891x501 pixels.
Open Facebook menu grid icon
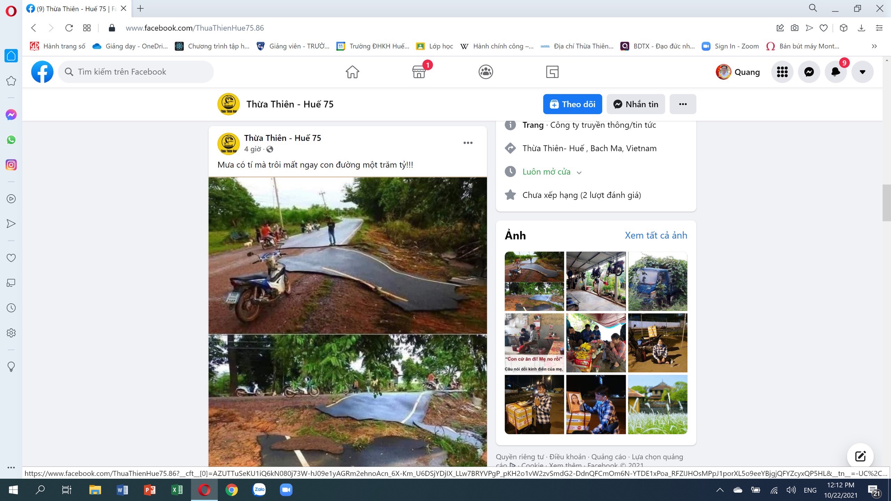[782, 72]
